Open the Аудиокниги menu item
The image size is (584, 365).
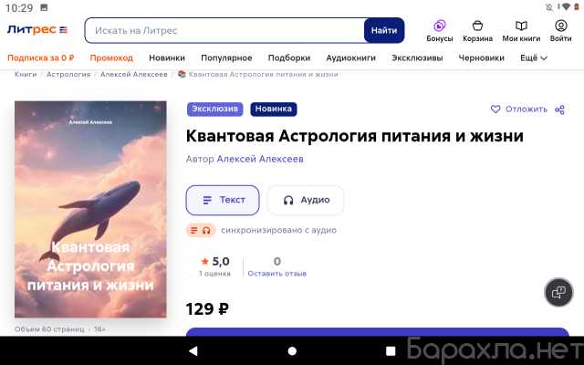pos(350,58)
